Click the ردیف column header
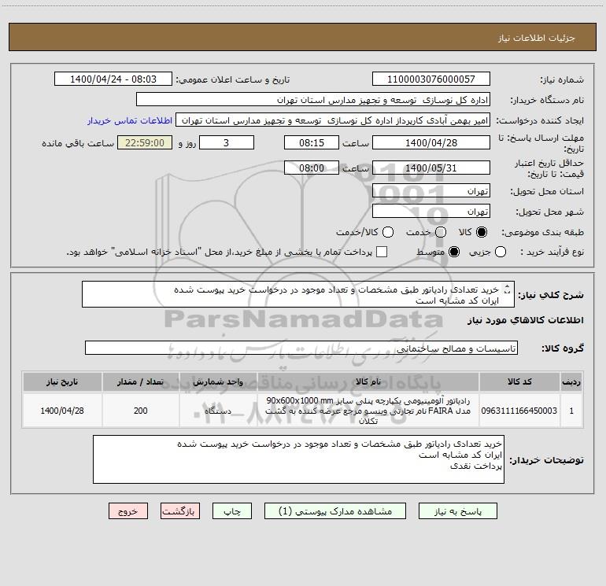This screenshot has width=606, height=586. (571, 382)
